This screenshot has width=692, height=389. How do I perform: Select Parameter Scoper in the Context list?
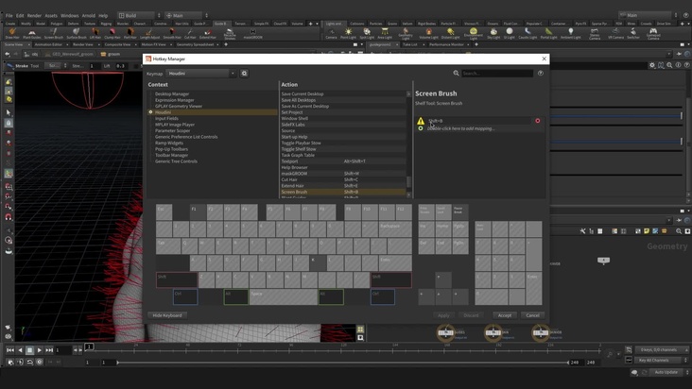click(173, 131)
